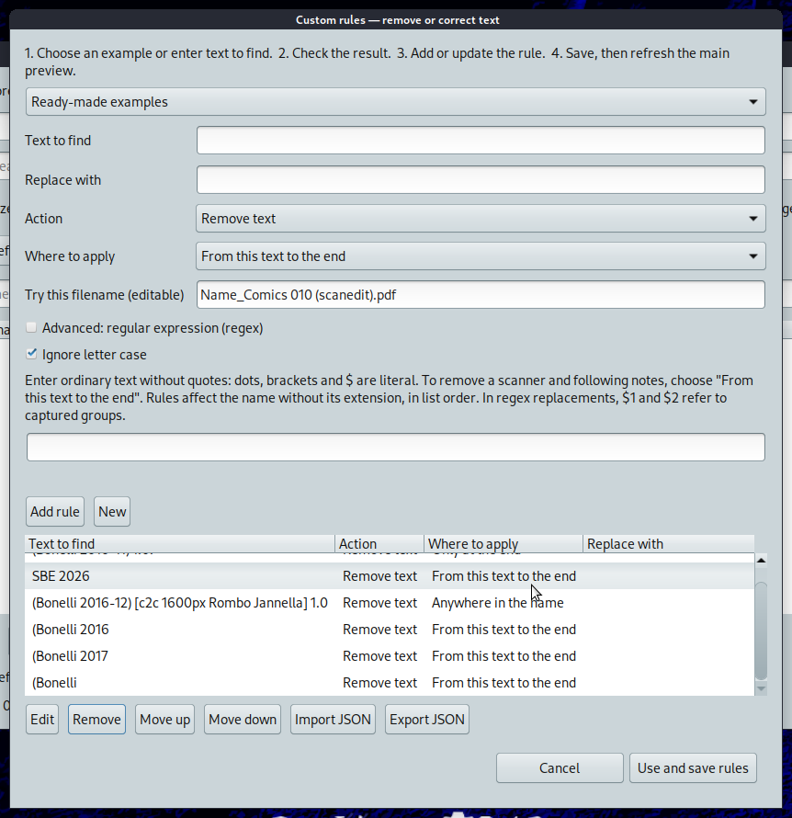This screenshot has width=792, height=818.
Task: Select the (Bonelli 2017 rule row
Action: click(389, 655)
